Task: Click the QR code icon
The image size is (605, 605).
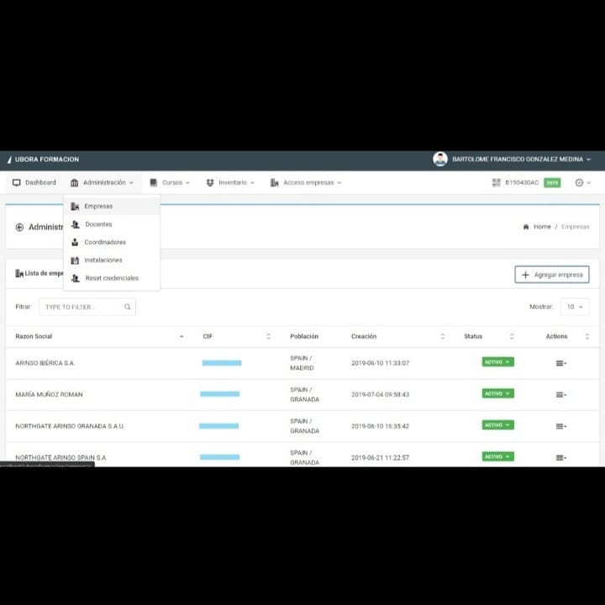Action: click(497, 182)
